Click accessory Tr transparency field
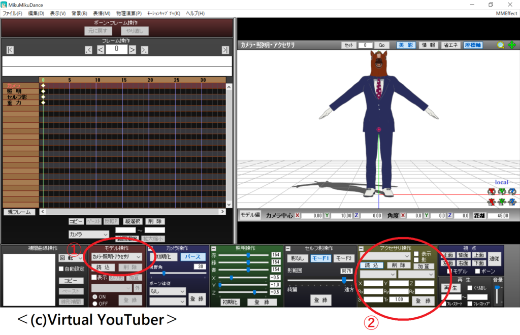Image resolution: width=520 pixels, height=335 pixels. pyautogui.click(x=399, y=299)
